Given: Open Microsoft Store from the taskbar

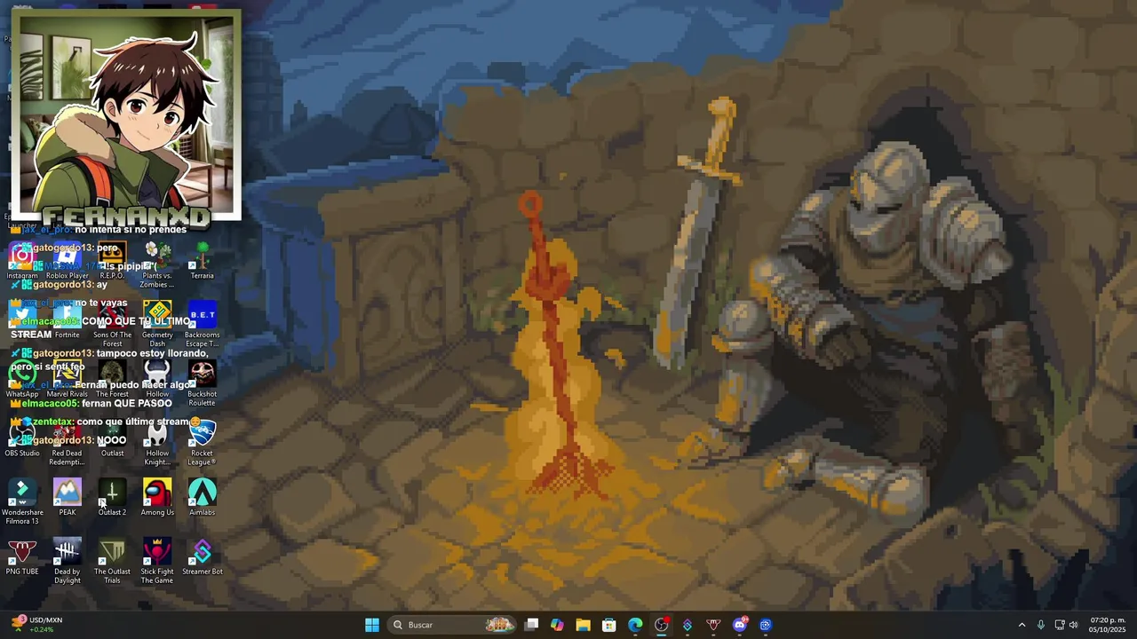Looking at the screenshot, I should 609,625.
